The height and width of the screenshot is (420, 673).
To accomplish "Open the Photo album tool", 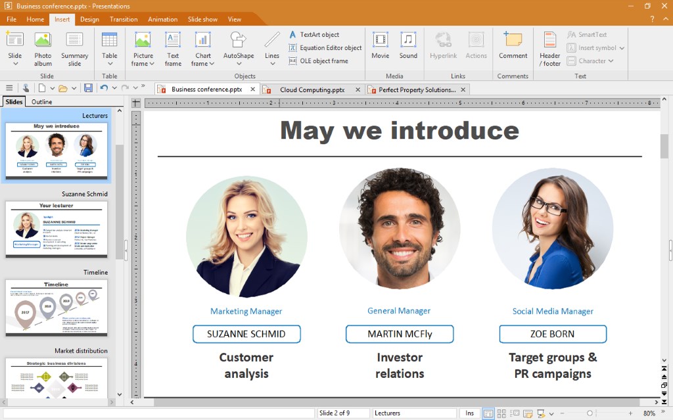I will tap(43, 46).
